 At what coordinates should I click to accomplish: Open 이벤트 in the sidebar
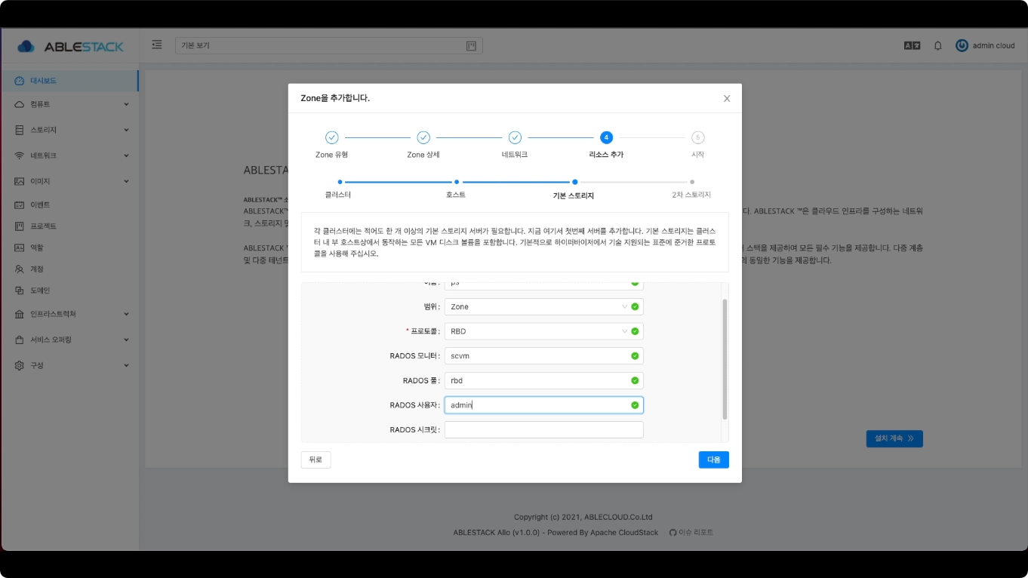point(69,204)
